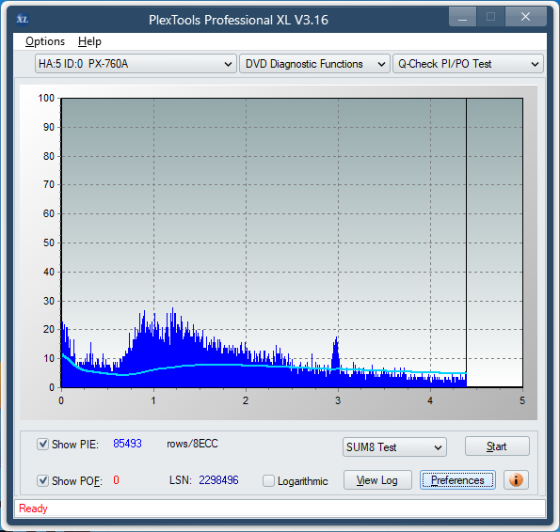Open the DVD Diagnostic Functions dropdown
Screen dimensions: 560x532
pyautogui.click(x=314, y=64)
